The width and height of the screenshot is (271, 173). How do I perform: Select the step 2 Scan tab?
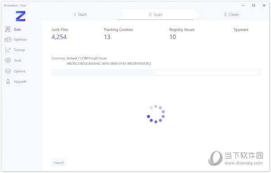click(x=156, y=14)
